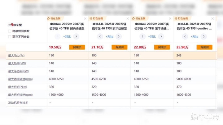Select 45 TFSI quattro model title
This screenshot has width=223, height=125.
(194, 26)
